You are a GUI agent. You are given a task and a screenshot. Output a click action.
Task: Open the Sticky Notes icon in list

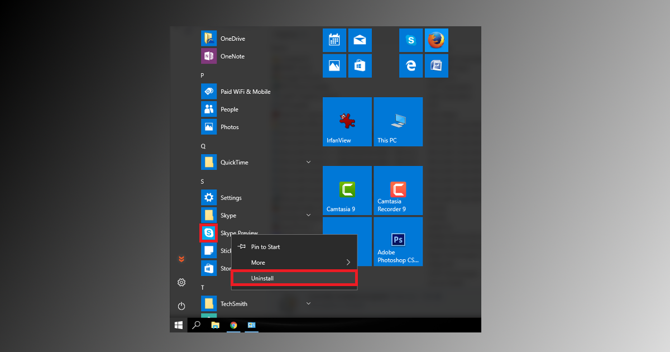pyautogui.click(x=209, y=251)
